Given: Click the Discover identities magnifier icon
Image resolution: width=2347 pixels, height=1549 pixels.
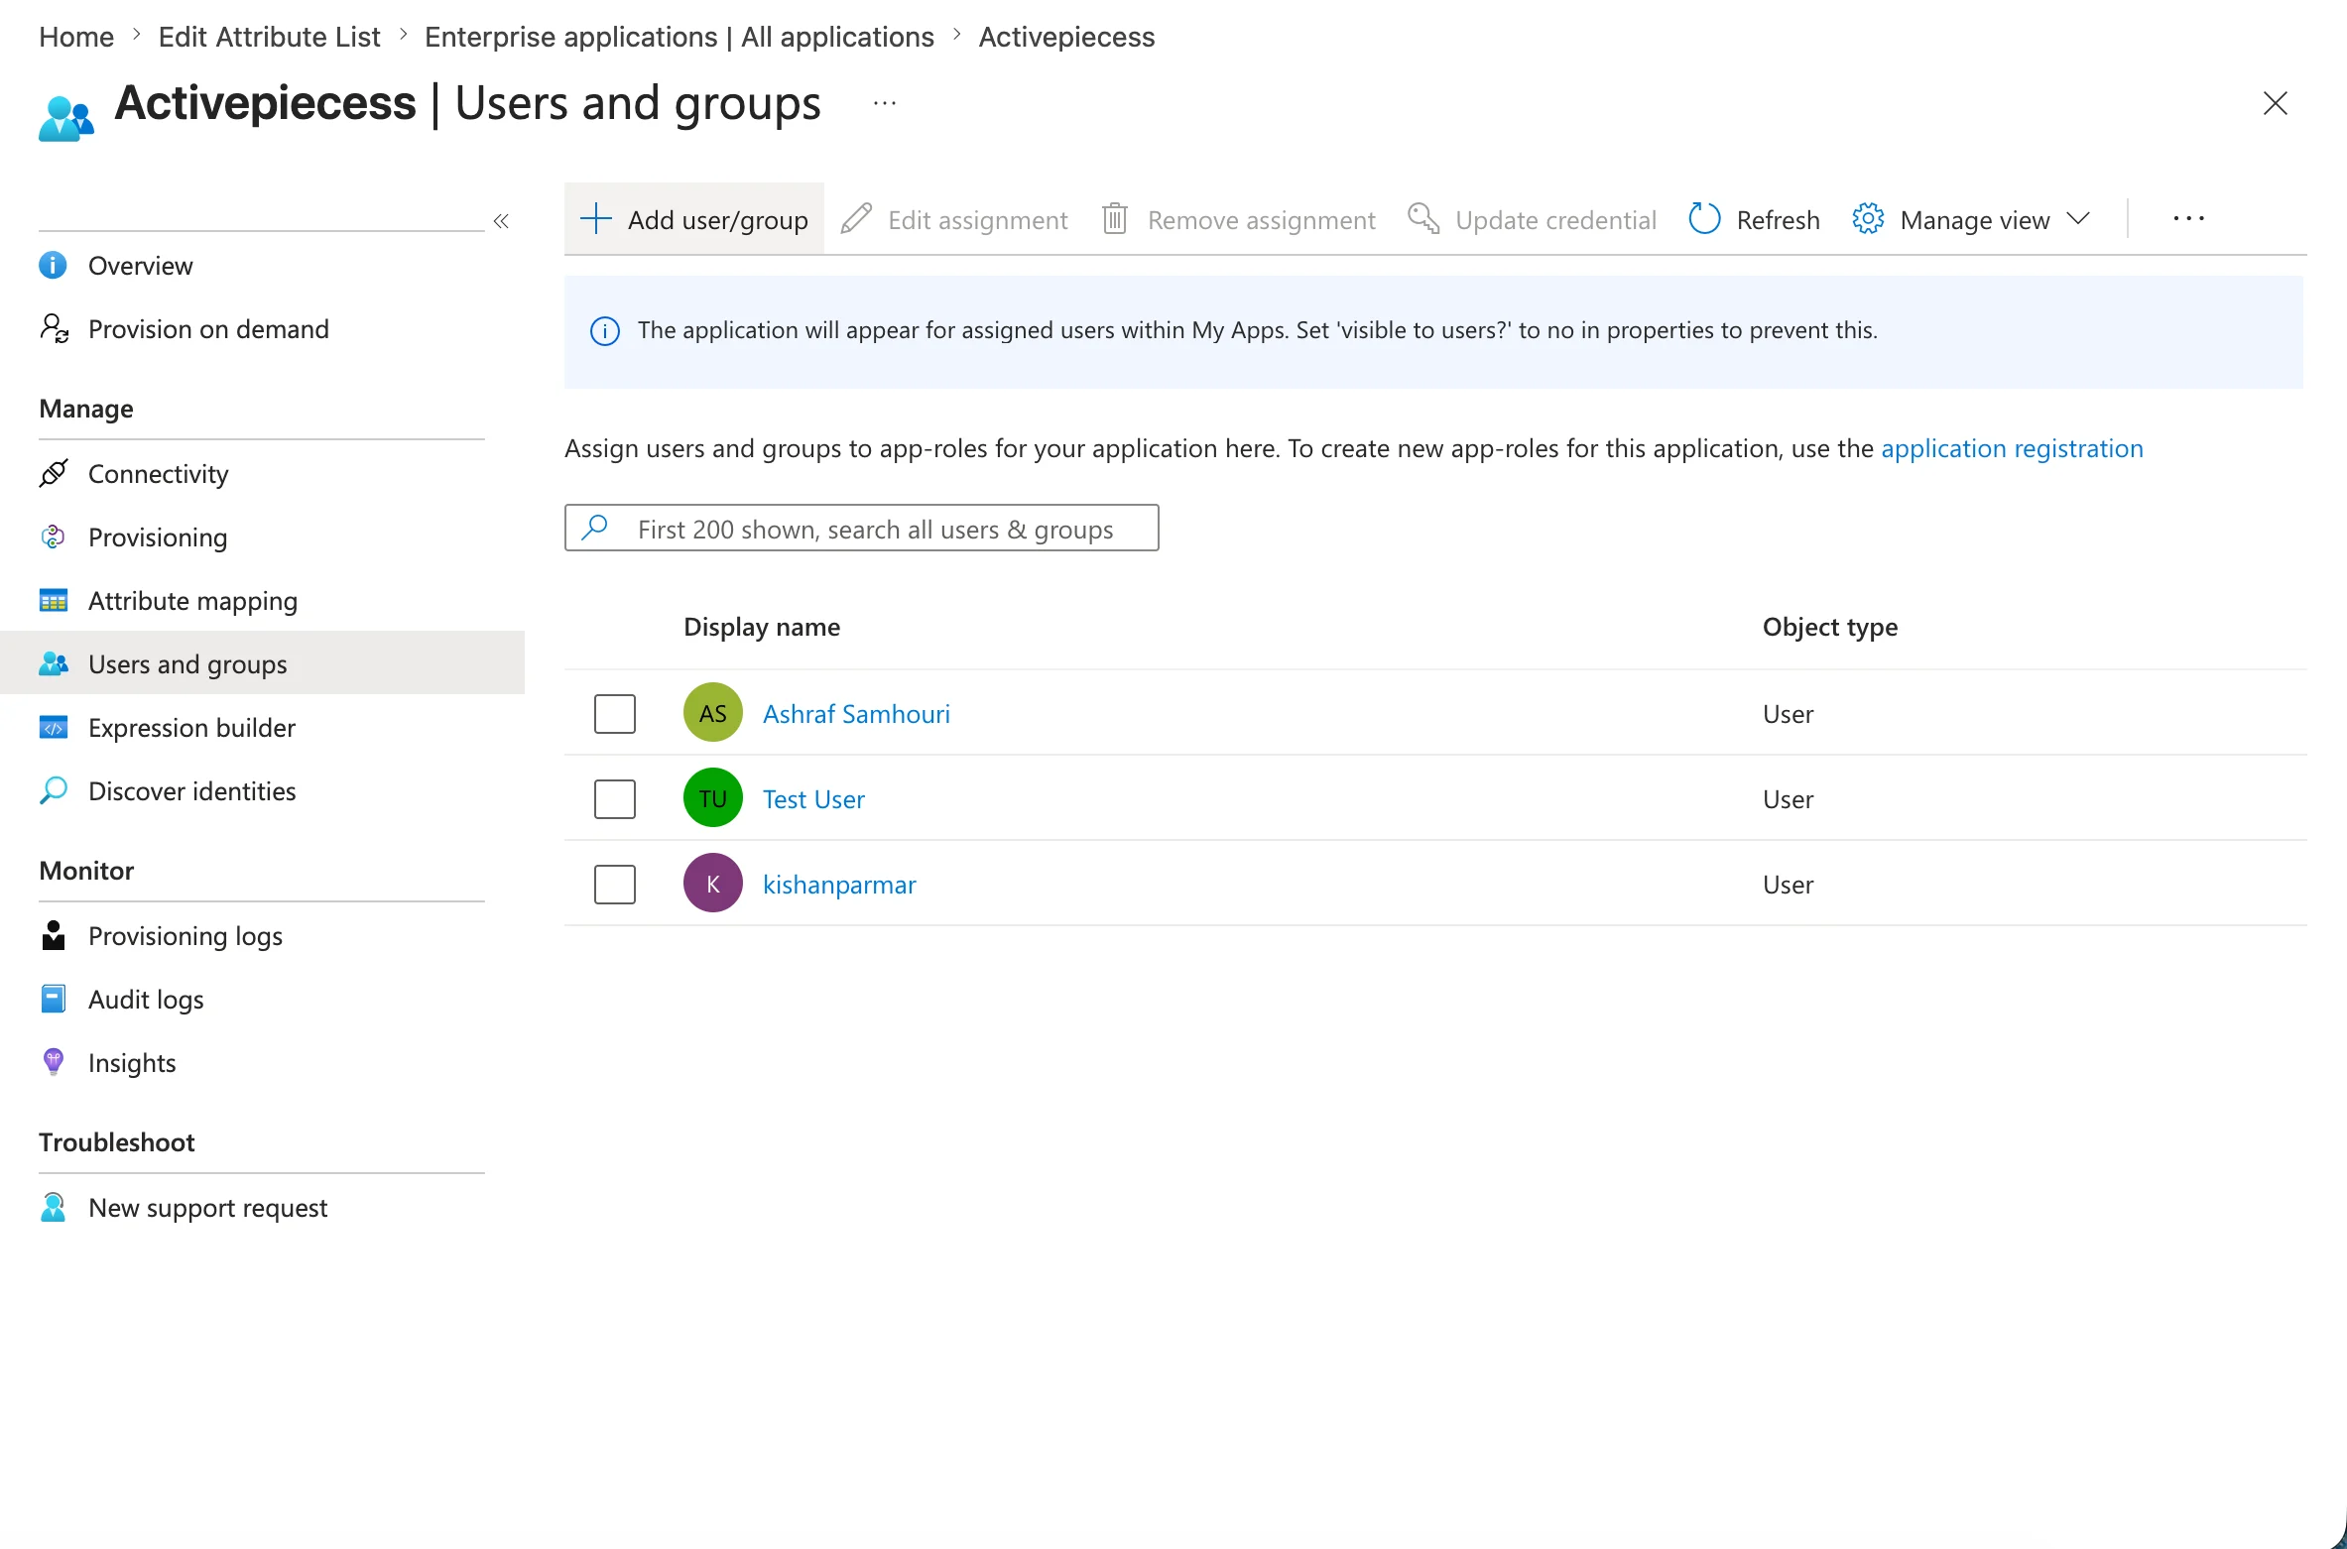Looking at the screenshot, I should pyautogui.click(x=54, y=790).
